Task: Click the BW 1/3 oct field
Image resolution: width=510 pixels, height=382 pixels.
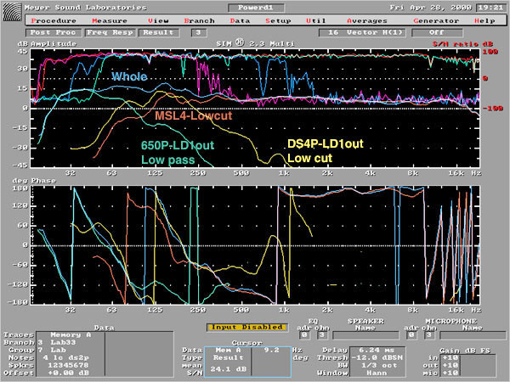Action: (377, 365)
